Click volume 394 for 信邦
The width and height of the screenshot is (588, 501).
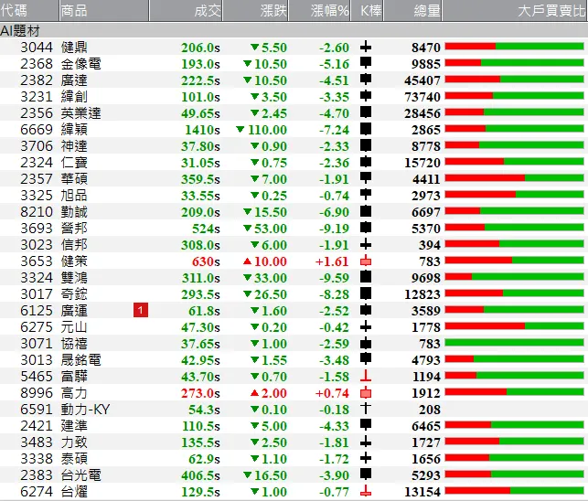click(430, 245)
